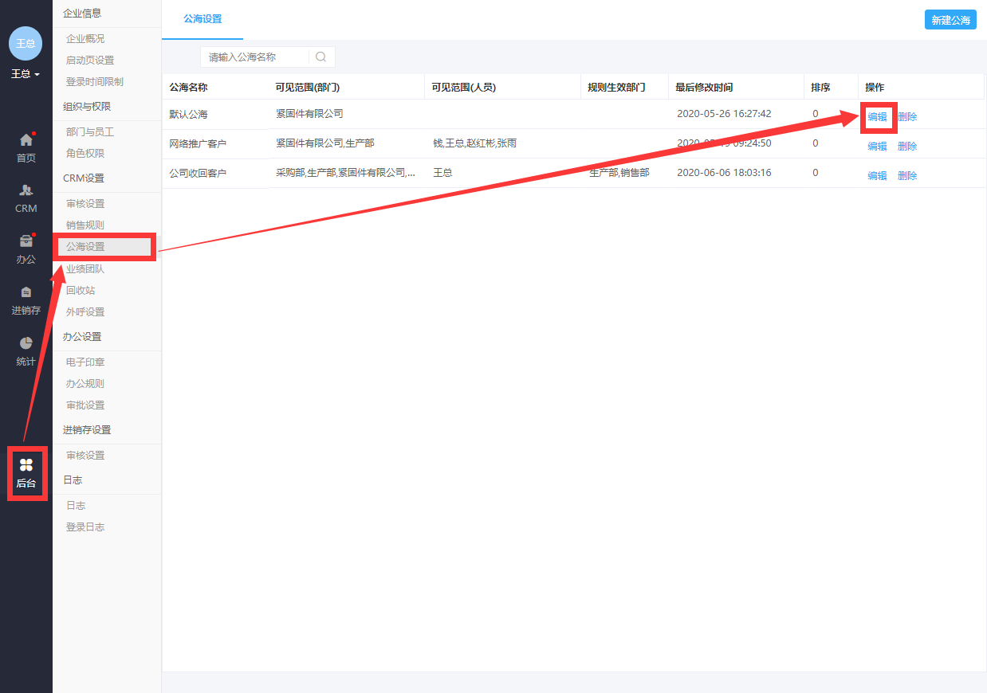Open 部门与员工 in sidebar
Screen dimensions: 987x693
click(x=90, y=131)
